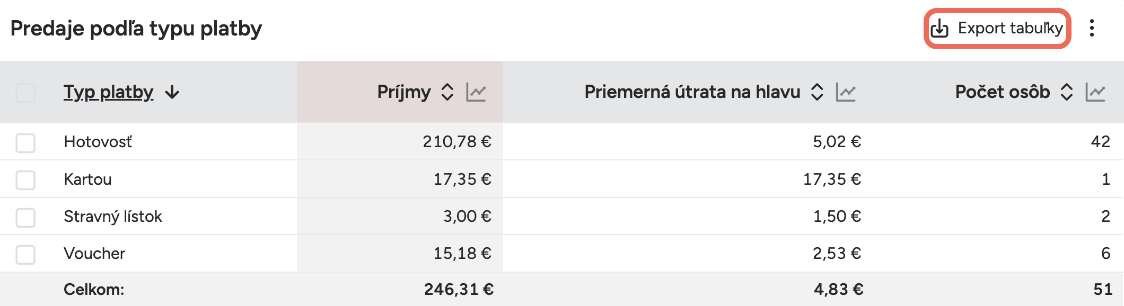Show chart for Priemerná útrata na hlavu
Image resolution: width=1124 pixels, height=306 pixels.
(846, 92)
